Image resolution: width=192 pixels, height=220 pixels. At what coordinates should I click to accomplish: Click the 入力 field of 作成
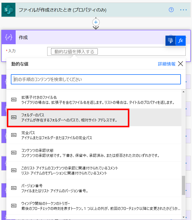(x=116, y=51)
